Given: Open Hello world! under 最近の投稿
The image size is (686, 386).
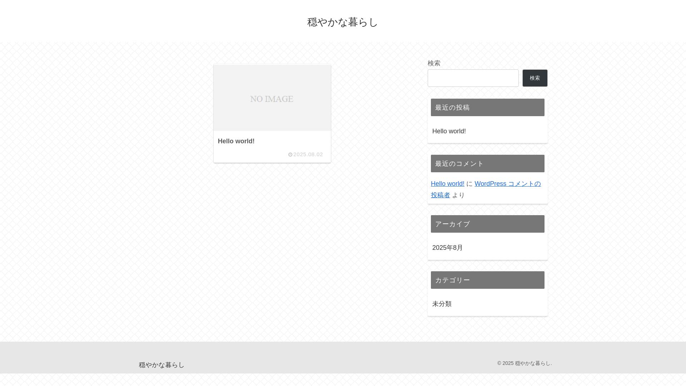Looking at the screenshot, I should (x=449, y=131).
